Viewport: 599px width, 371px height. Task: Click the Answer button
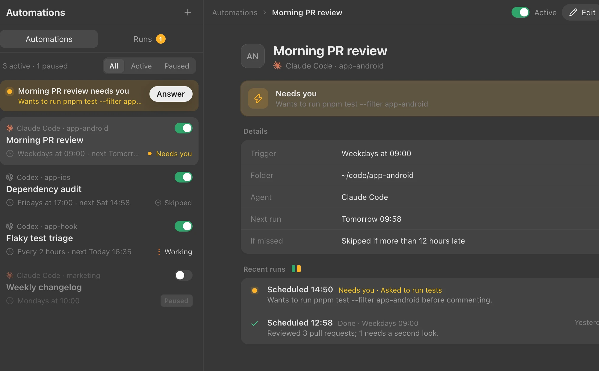pos(171,94)
